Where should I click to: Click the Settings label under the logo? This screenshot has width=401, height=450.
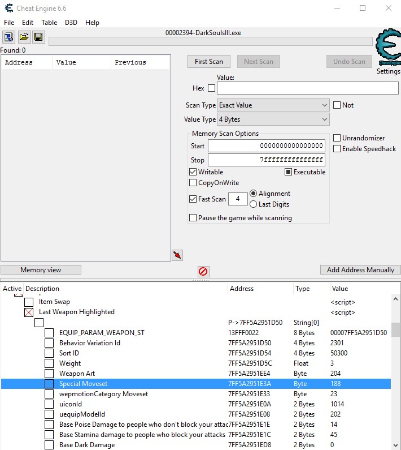[388, 71]
